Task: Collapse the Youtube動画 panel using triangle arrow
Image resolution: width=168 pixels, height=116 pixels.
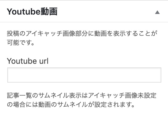Action: point(157,12)
